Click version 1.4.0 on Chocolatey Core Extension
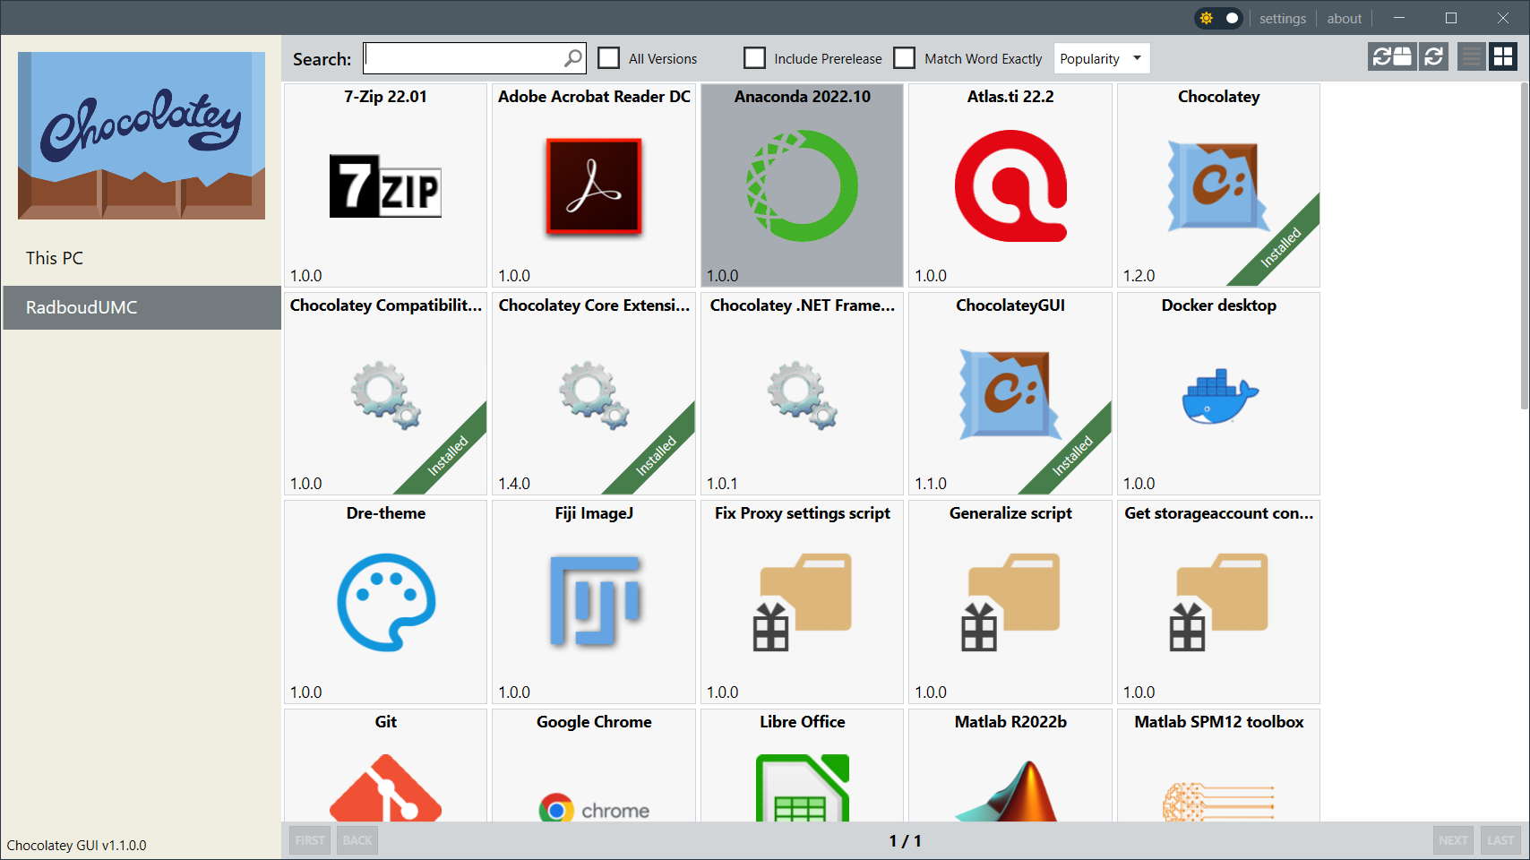Screen dimensions: 1530x860 tap(514, 484)
